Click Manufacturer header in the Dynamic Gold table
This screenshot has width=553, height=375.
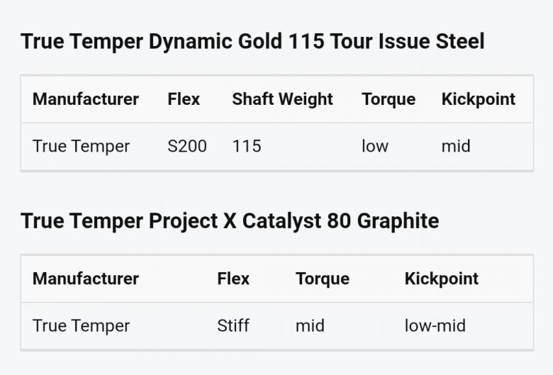coord(86,99)
